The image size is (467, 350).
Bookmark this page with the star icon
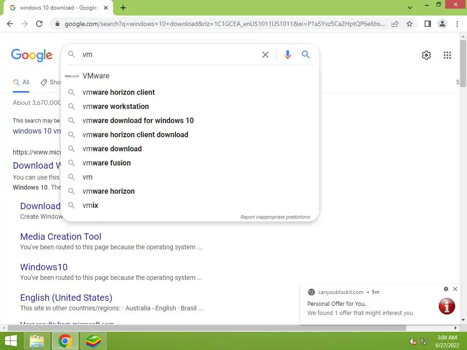pyautogui.click(x=410, y=24)
